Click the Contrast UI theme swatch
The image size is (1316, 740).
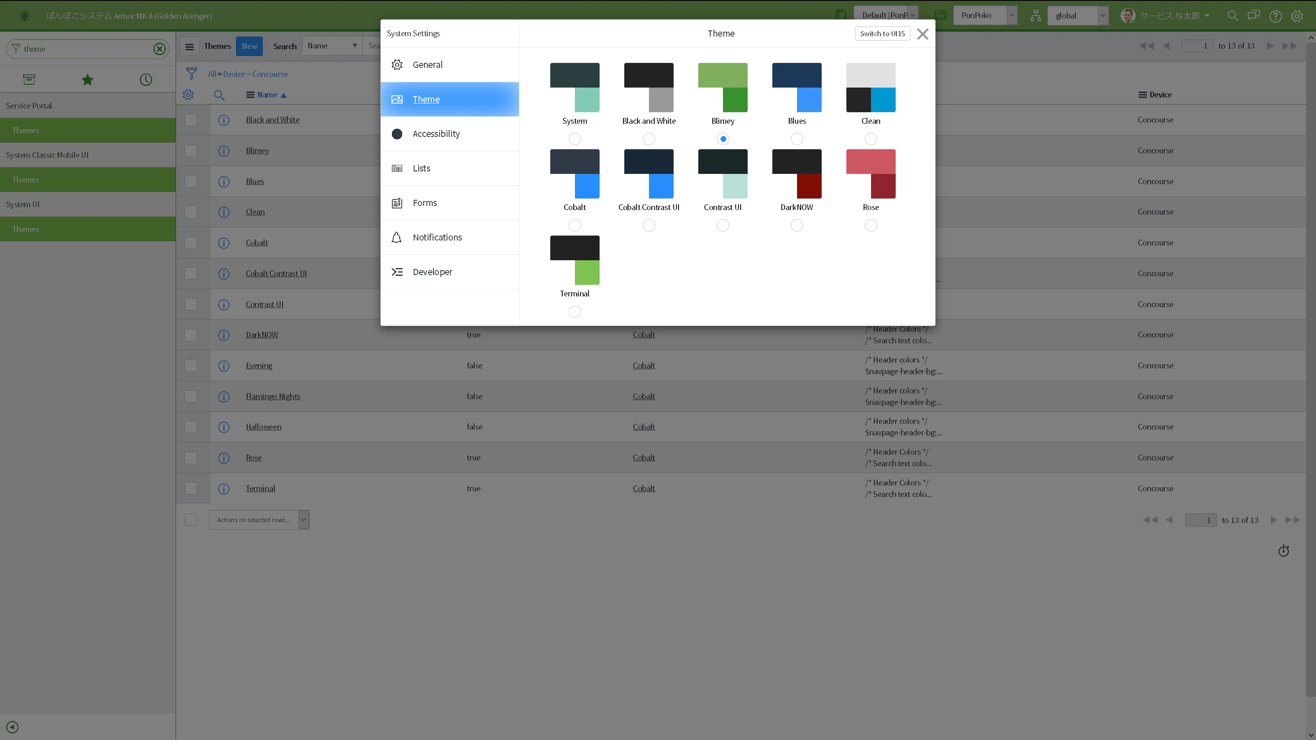coord(723,174)
